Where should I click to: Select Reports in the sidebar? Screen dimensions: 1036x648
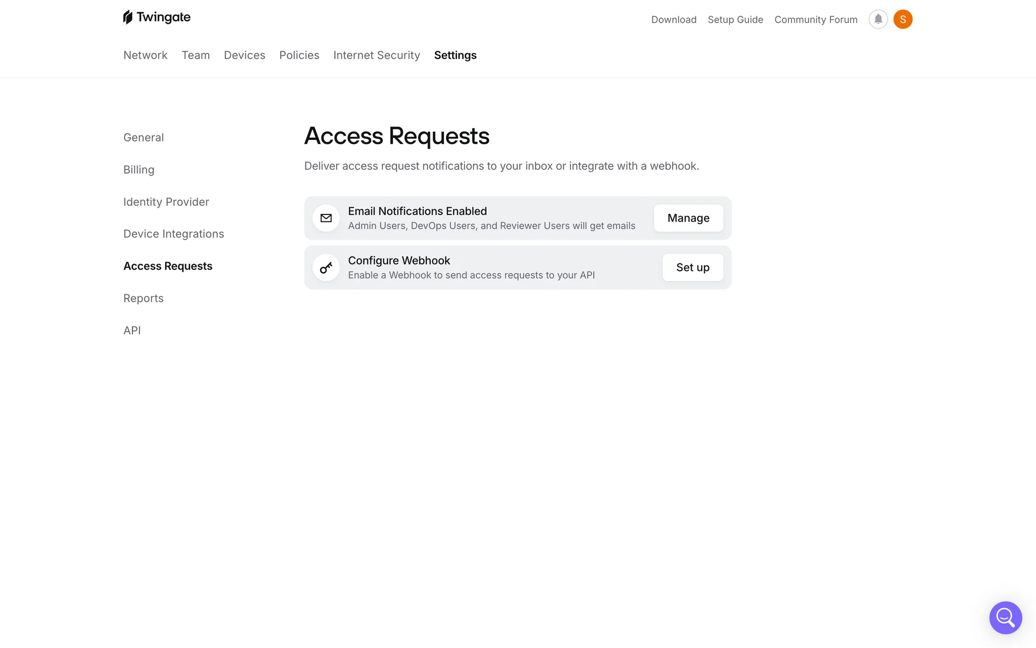144,298
